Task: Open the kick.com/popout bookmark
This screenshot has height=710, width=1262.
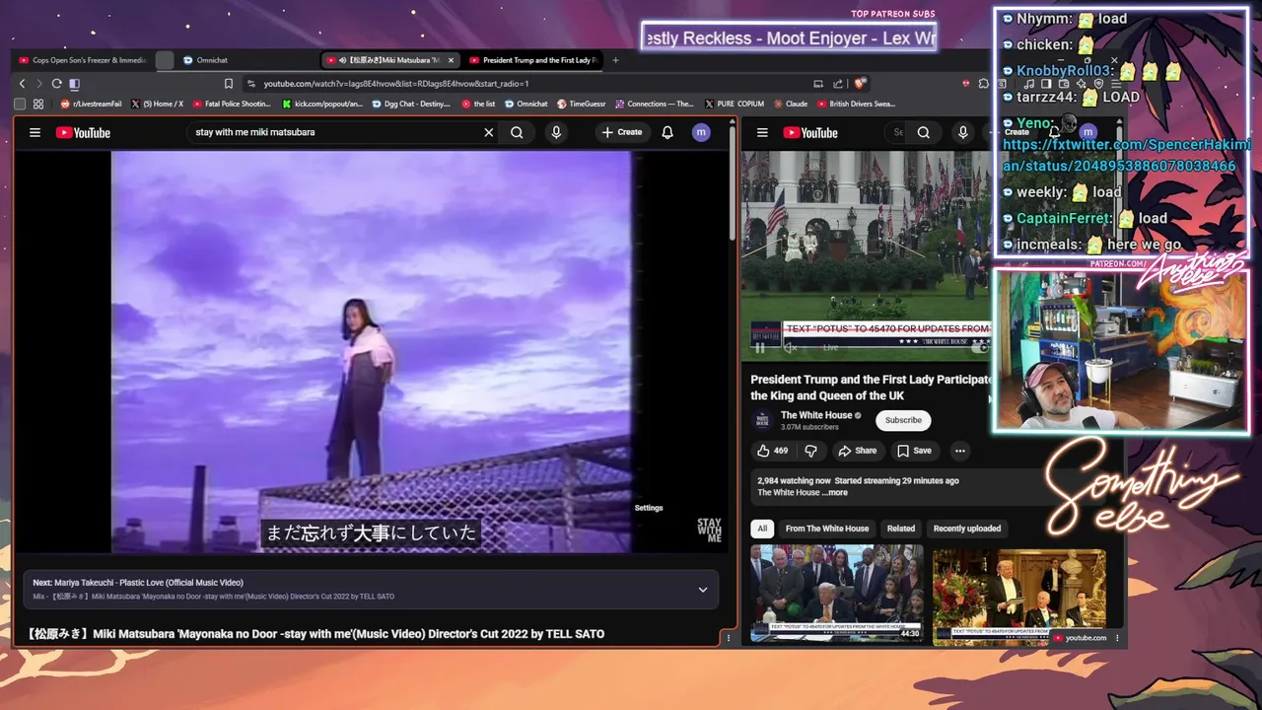Action: click(322, 104)
